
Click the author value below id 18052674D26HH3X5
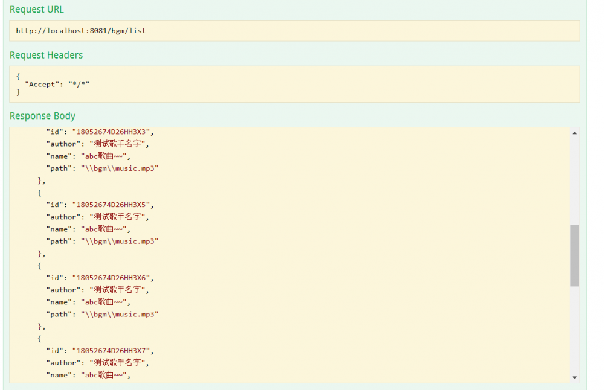[x=118, y=217]
